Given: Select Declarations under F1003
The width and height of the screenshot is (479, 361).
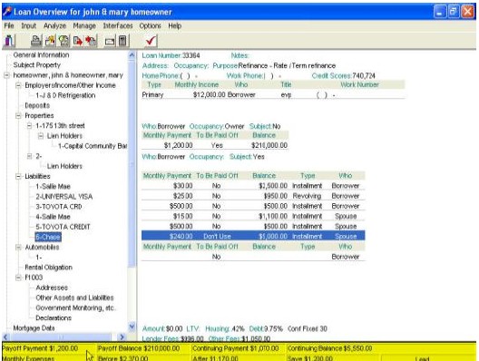Looking at the screenshot, I should click(54, 317).
